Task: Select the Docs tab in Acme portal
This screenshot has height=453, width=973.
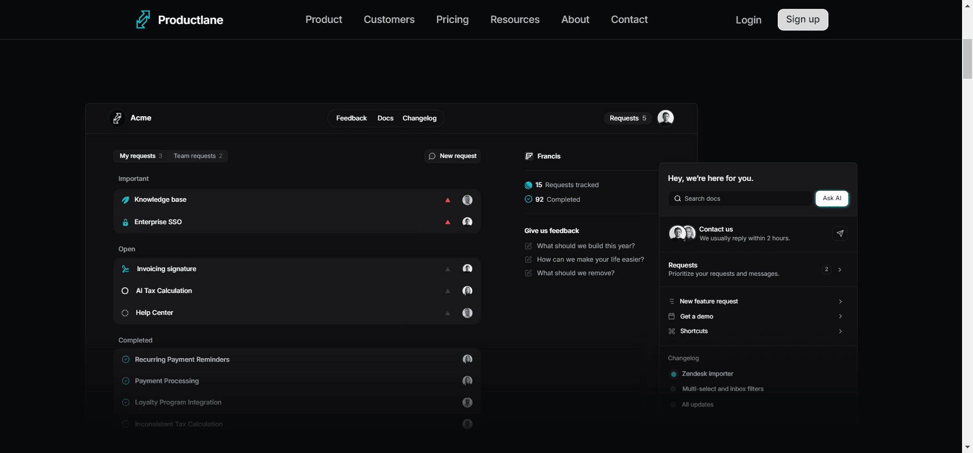Action: (385, 118)
